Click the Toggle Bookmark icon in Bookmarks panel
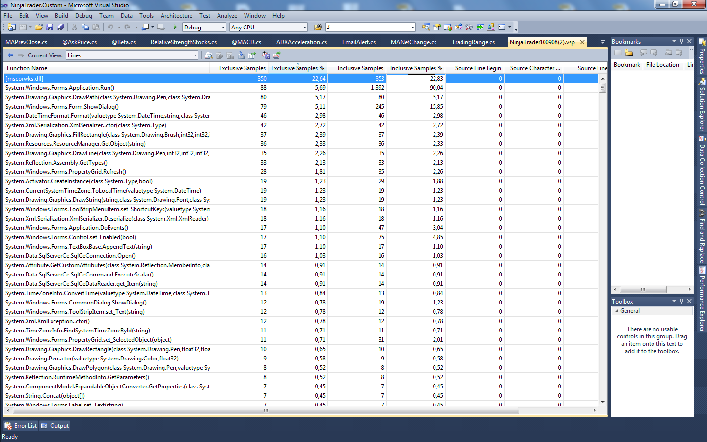Viewport: 707px width, 442px height. pos(618,53)
